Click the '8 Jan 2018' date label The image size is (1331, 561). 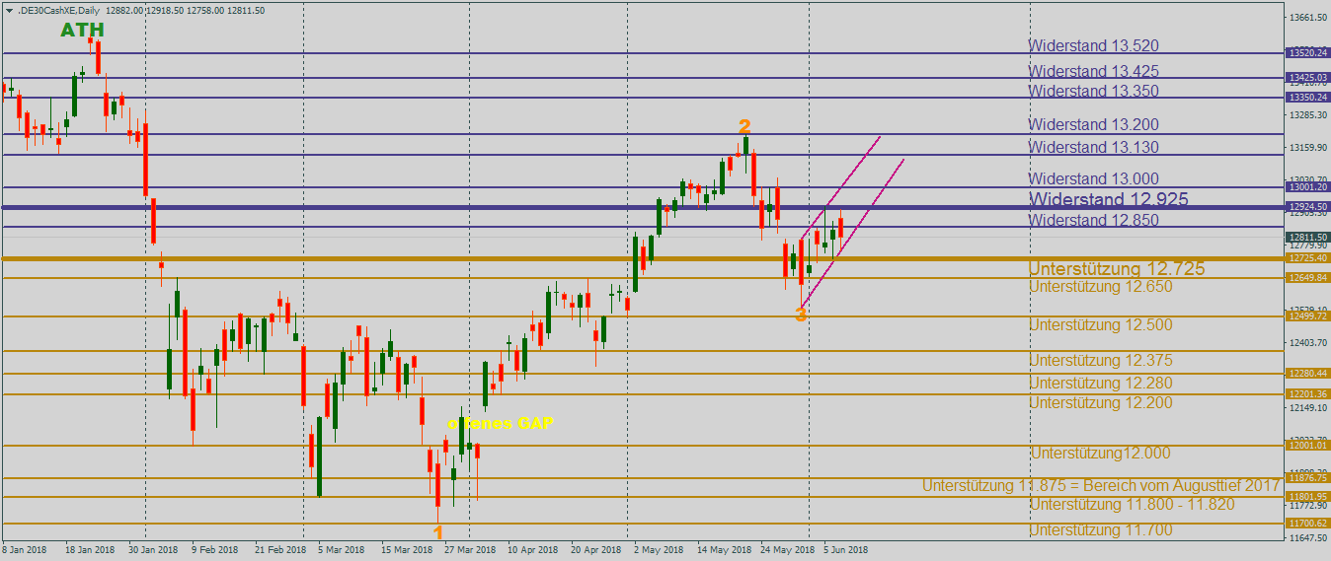click(25, 550)
